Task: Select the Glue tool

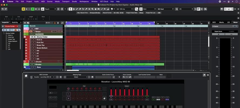Action: pyautogui.click(x=86, y=9)
